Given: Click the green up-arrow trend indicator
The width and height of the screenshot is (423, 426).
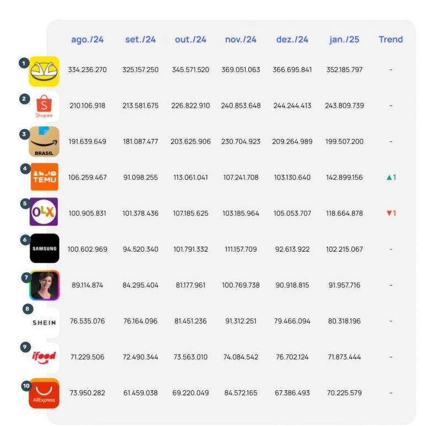Looking at the screenshot, I should click(x=391, y=178).
